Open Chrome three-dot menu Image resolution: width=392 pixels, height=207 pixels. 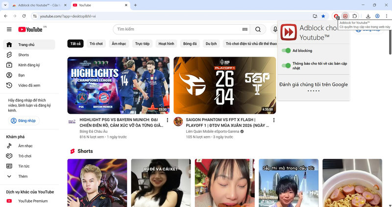click(x=386, y=16)
